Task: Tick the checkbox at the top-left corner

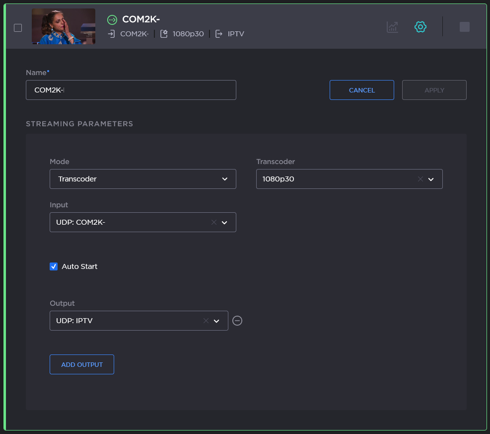Action: 18,28
